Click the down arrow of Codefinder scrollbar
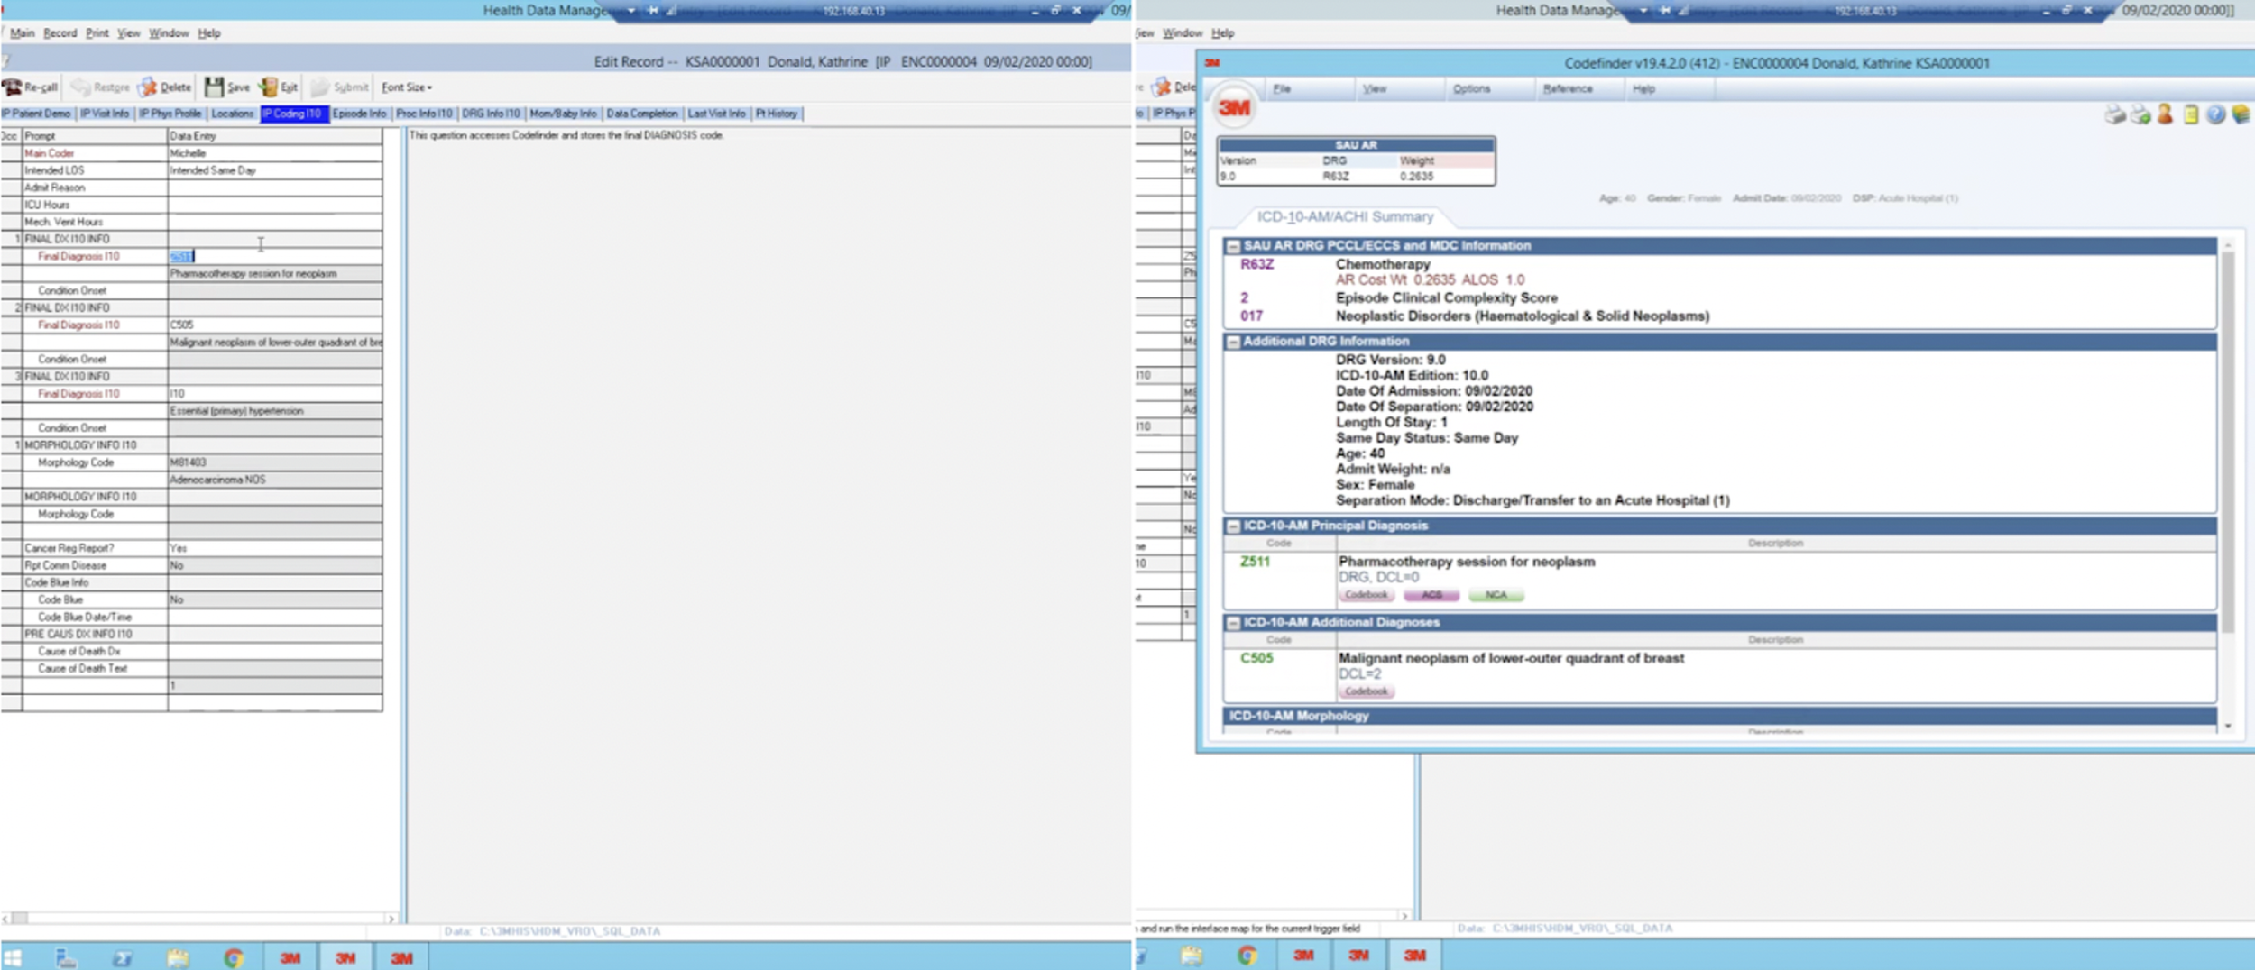Image resolution: width=2255 pixels, height=970 pixels. point(2227,726)
